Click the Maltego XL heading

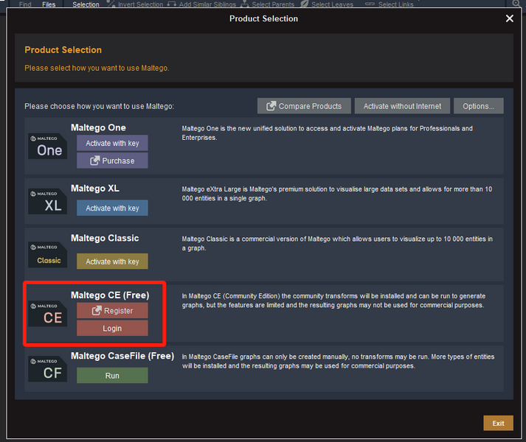[x=95, y=189]
